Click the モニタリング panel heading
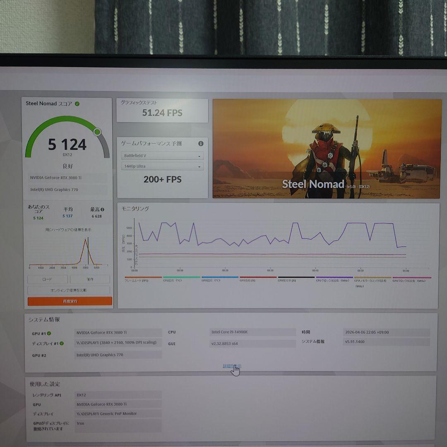Screen dimensions: 447x447 point(135,209)
